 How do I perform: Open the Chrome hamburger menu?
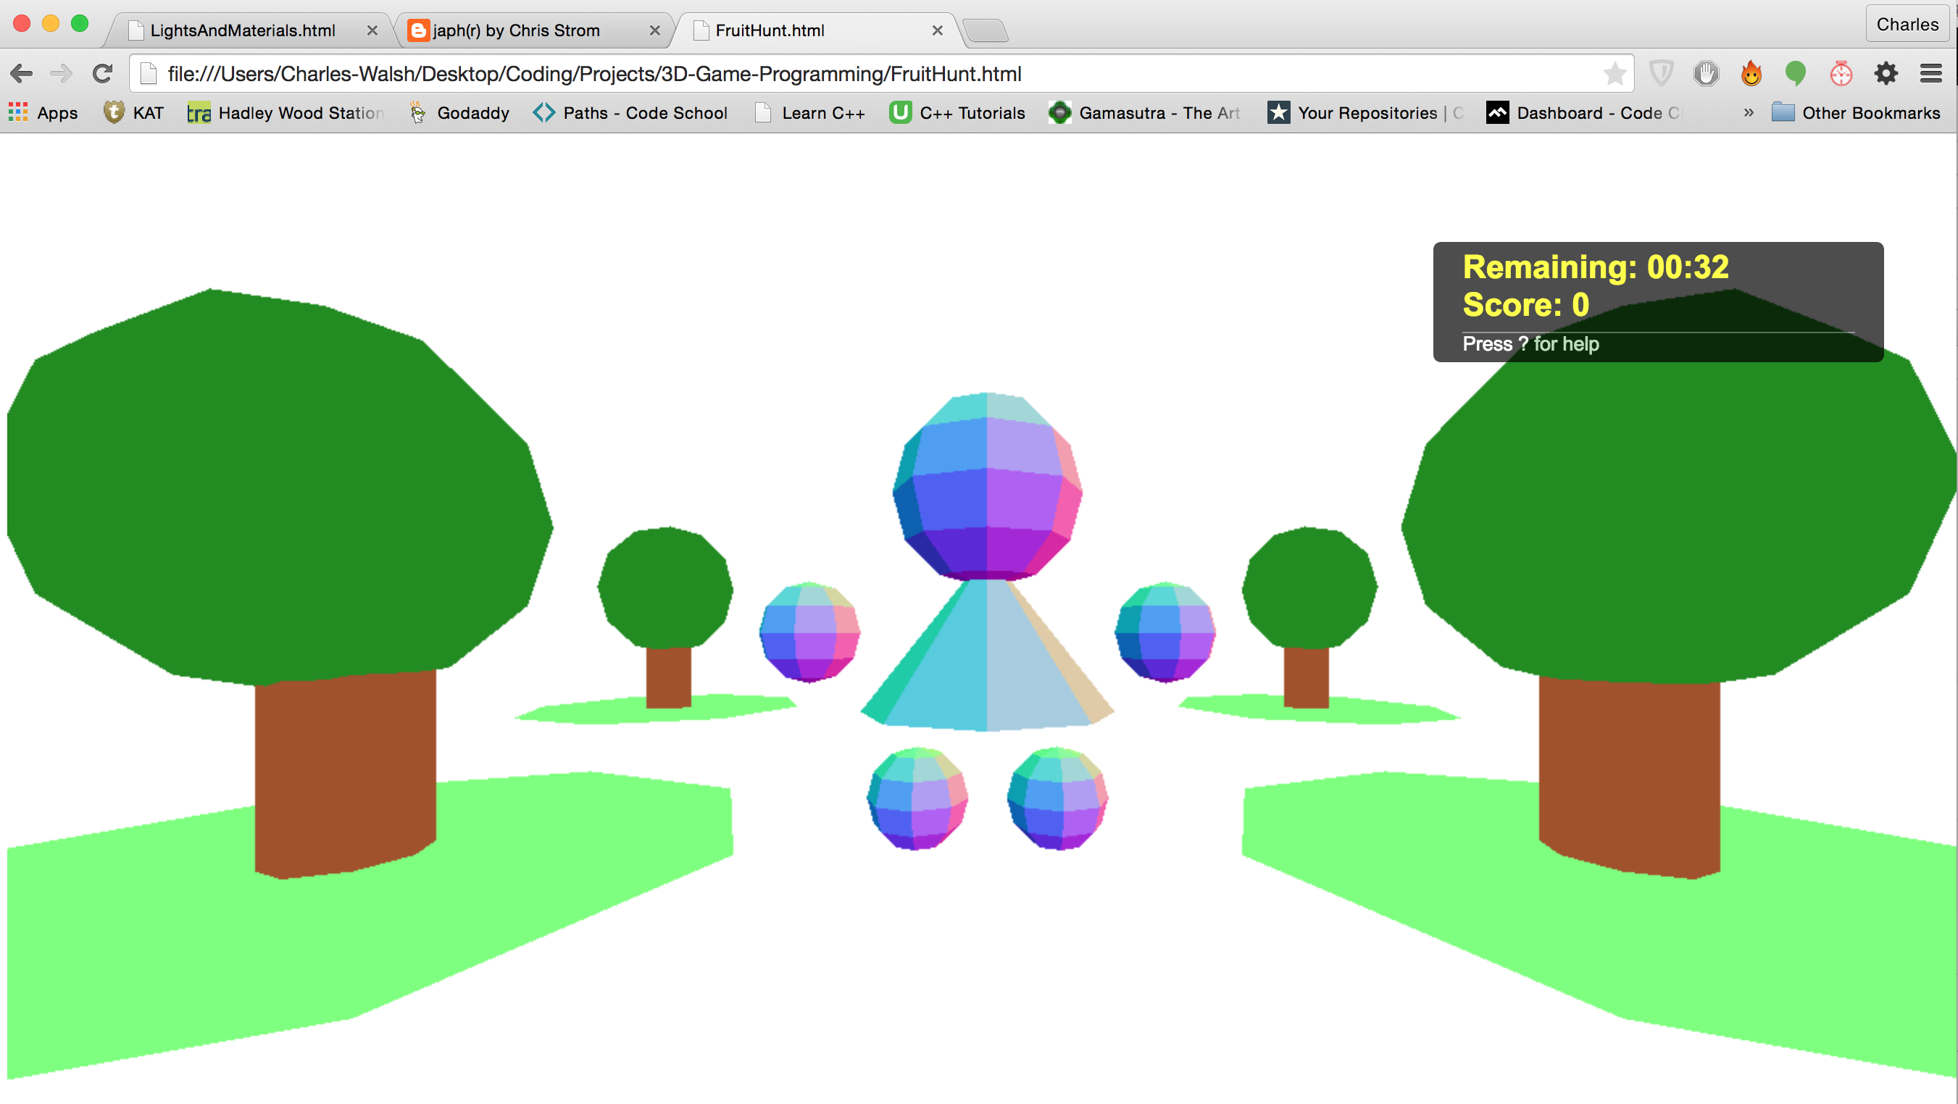point(1930,74)
